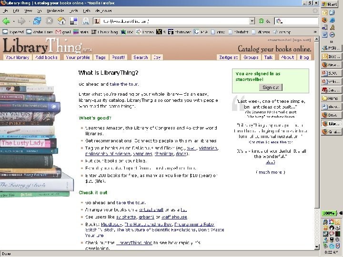Open the Talk tab
343x257 pixels.
pos(268,57)
